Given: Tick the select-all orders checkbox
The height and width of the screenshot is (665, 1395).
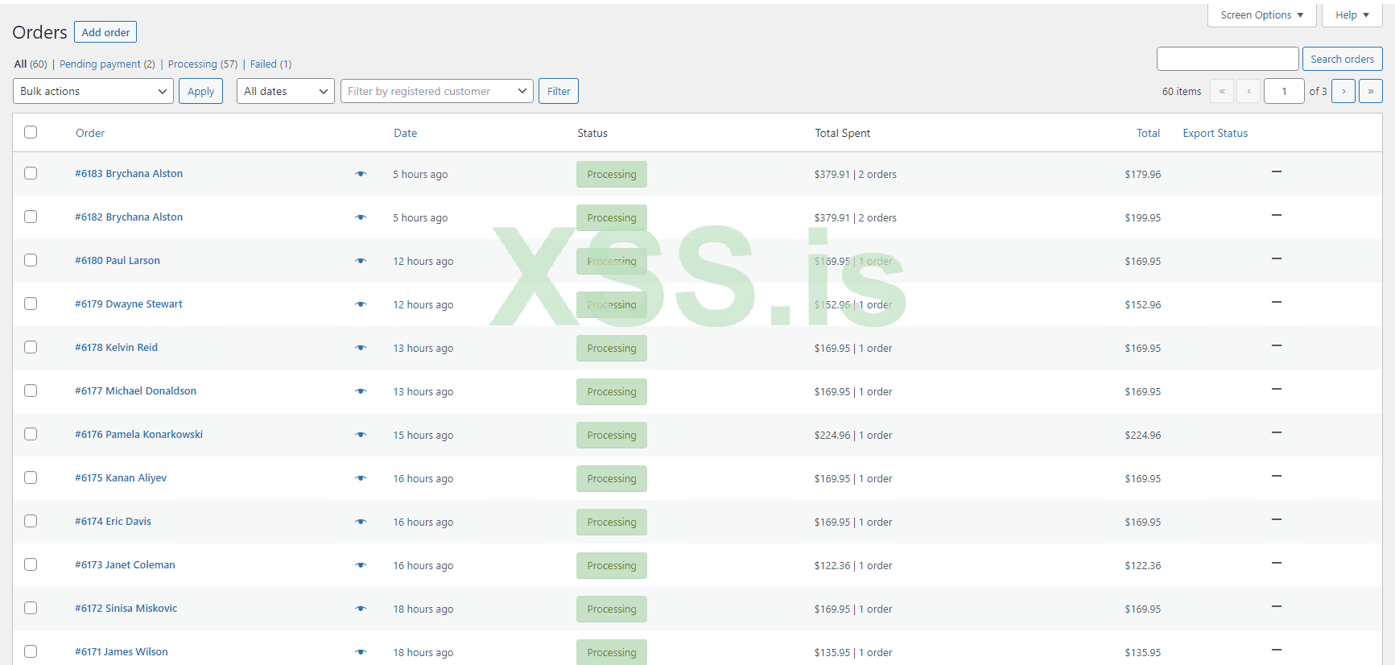Looking at the screenshot, I should click(31, 132).
